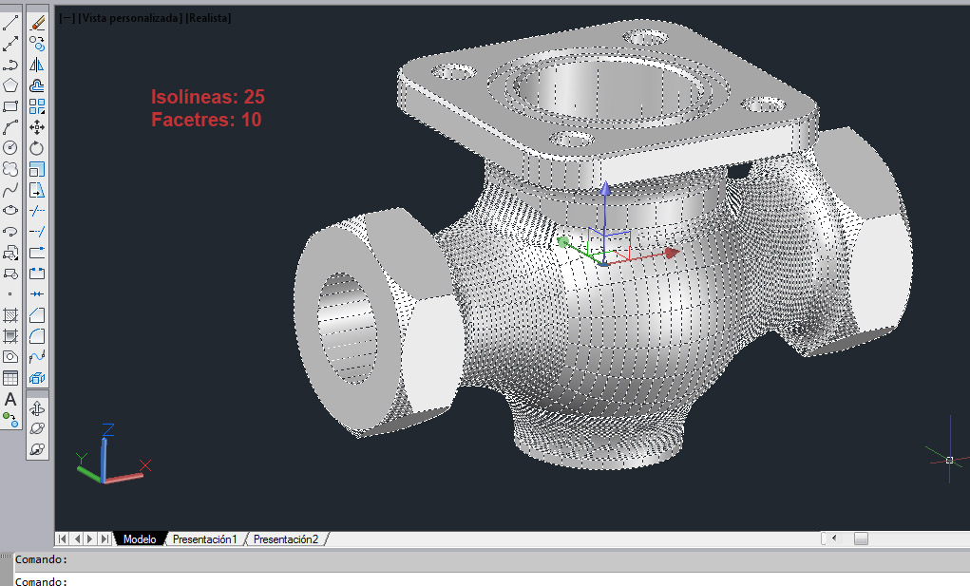970x586 pixels.
Task: Activate the Hatch tool
Action: pyautogui.click(x=10, y=315)
